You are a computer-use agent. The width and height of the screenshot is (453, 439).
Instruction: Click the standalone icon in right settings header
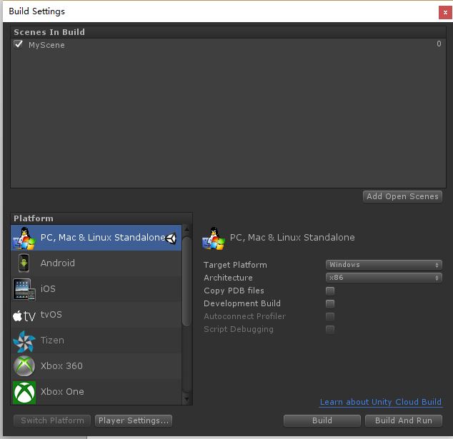[214, 238]
